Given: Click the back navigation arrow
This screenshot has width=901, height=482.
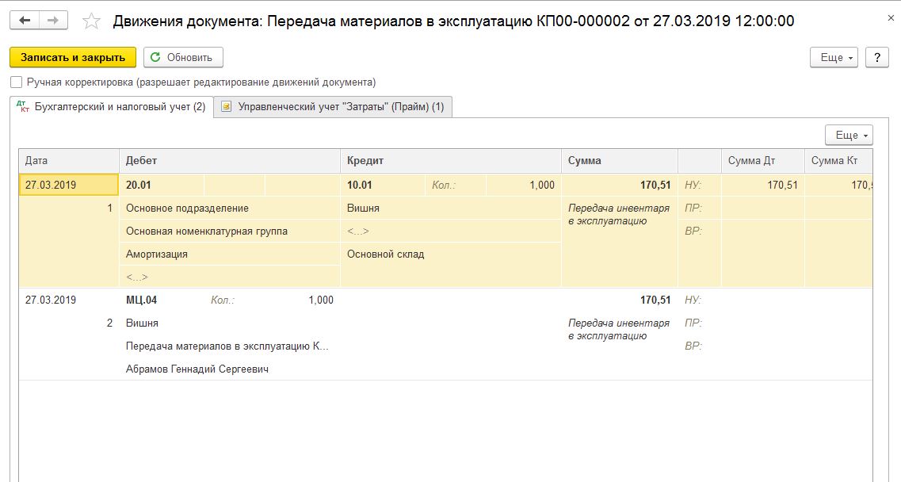Looking at the screenshot, I should pos(25,21).
